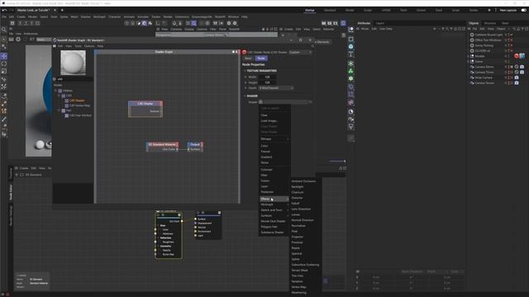Expand the Models object in Objects panel
Screen dimensions: 529x297
pyautogui.click(x=468, y=56)
